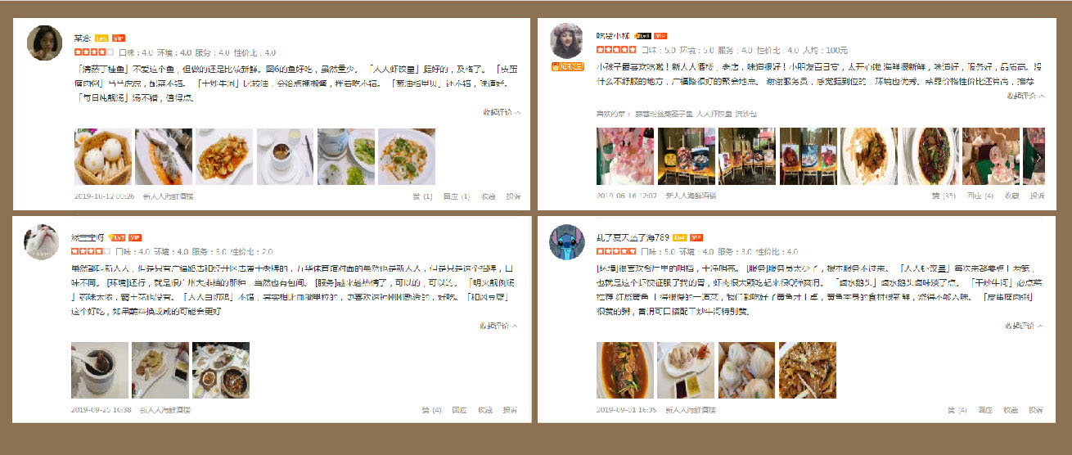The image size is (1072, 455).
Task: Like the top-right review showing 赞 (35)
Action: click(x=944, y=196)
